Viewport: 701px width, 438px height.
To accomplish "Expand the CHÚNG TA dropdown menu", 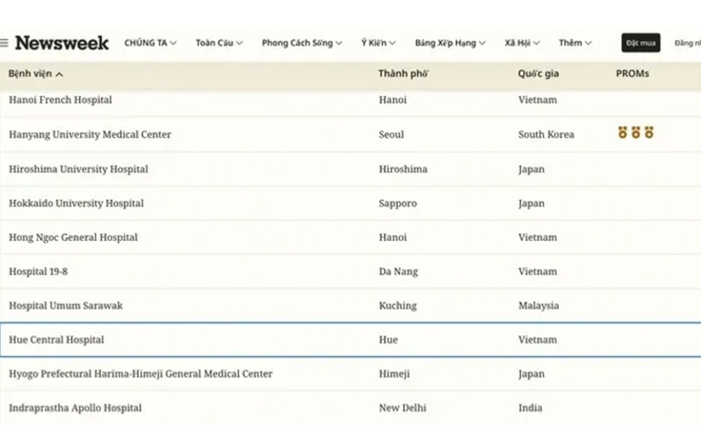I will [x=150, y=43].
